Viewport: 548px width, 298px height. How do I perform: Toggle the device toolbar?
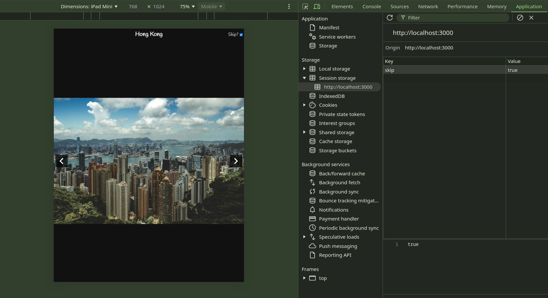pyautogui.click(x=317, y=6)
